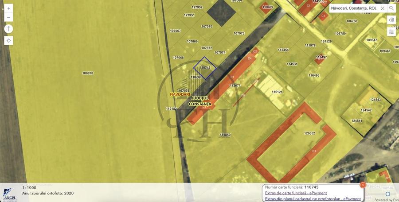Open the basemap layers tool

(x=391, y=20)
